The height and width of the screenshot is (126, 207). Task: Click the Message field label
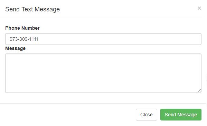click(16, 48)
